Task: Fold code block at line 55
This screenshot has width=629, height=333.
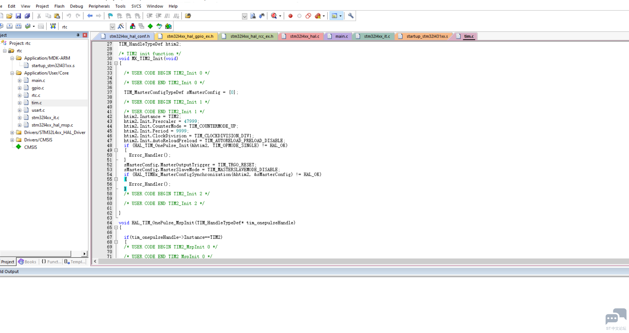Action: point(116,179)
